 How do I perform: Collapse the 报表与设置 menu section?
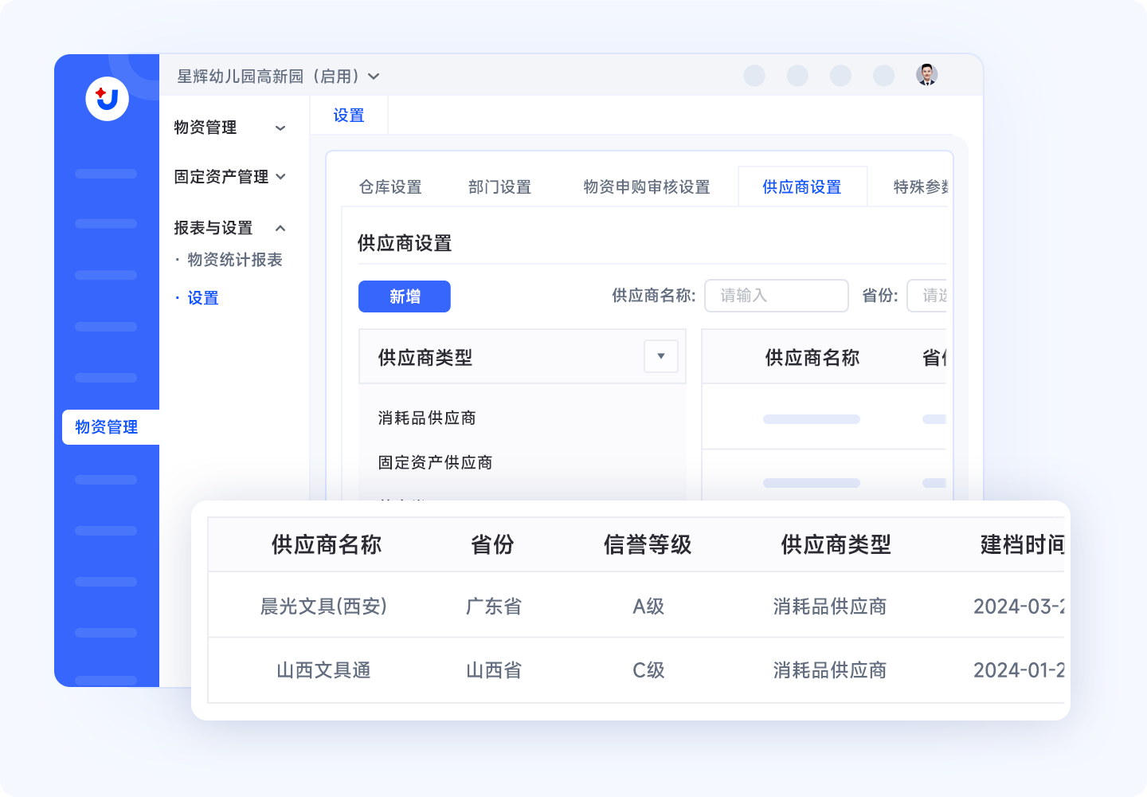[x=229, y=228]
